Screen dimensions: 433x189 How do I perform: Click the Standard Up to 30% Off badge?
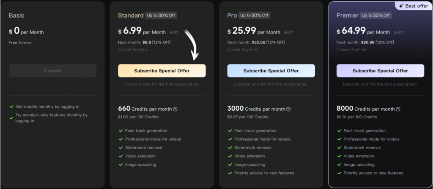click(x=161, y=16)
